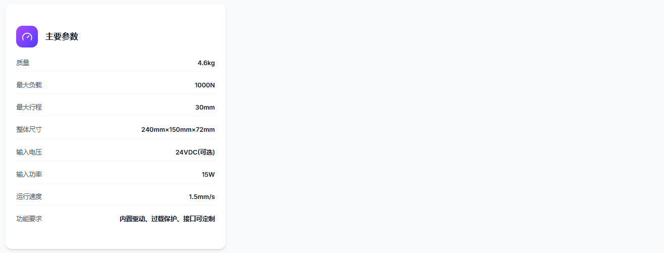
Task: Select the 运行速度 parameter label
Action: coord(29,196)
